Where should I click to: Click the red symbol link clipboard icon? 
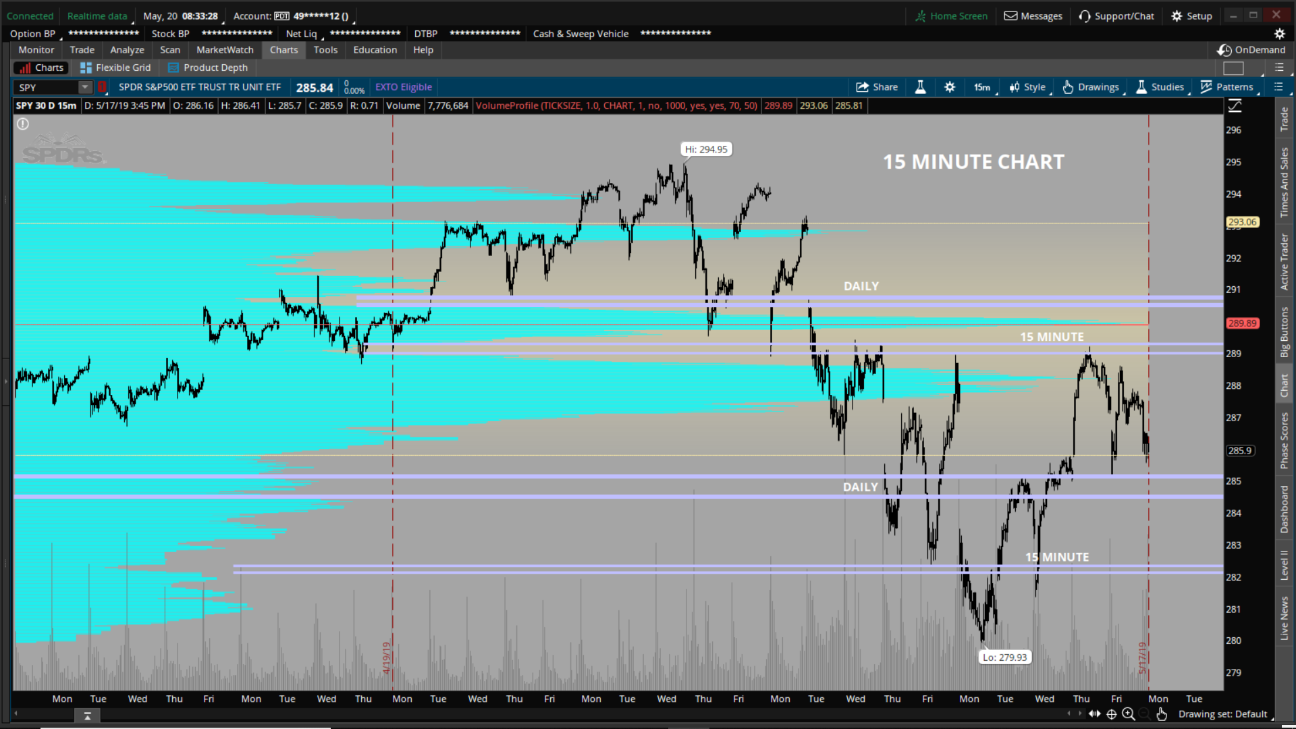pos(103,87)
